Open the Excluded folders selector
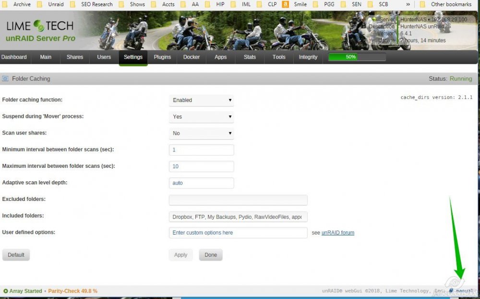480x299 pixels. click(238, 200)
